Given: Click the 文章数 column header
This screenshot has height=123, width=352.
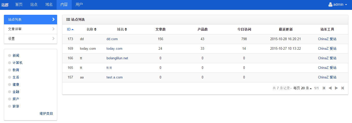Looking at the screenshot, I should 161,29.
